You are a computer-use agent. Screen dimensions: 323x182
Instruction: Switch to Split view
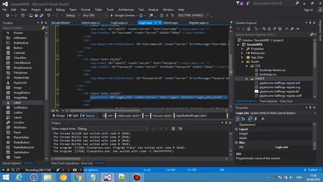(74, 116)
